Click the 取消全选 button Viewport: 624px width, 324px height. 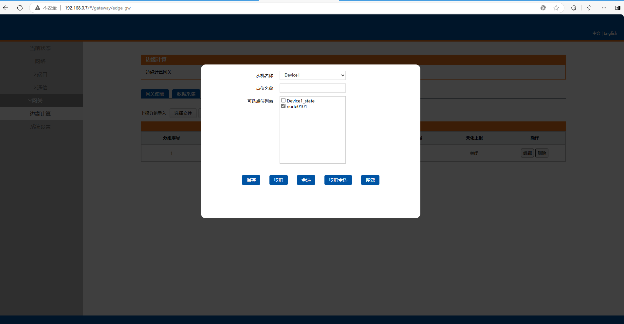pos(338,180)
